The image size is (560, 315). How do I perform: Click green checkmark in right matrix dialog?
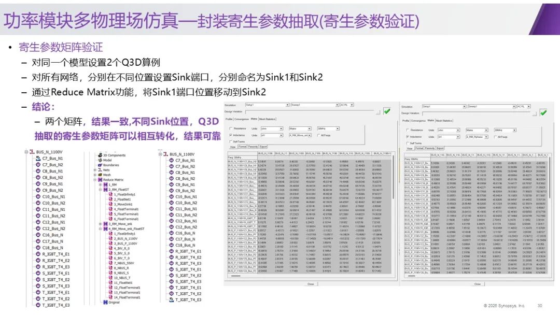pos(543,113)
